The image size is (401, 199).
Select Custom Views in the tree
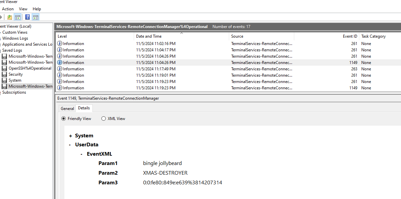tap(15, 32)
